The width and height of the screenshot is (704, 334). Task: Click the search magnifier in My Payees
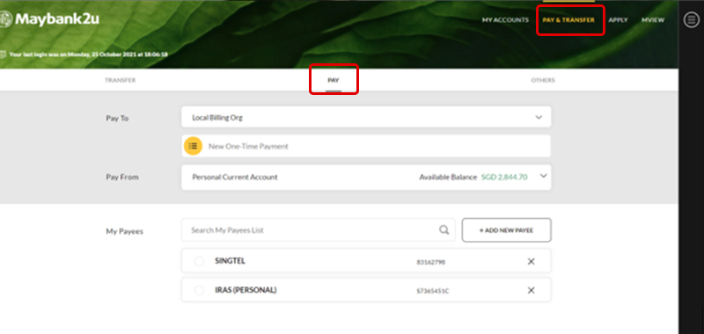click(444, 230)
